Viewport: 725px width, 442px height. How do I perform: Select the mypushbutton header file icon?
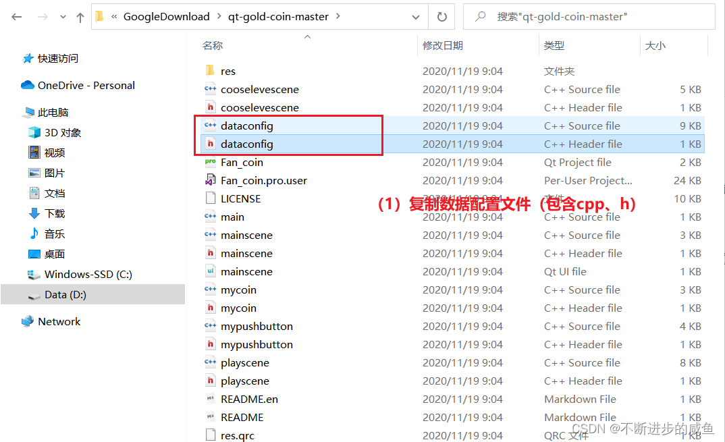click(x=211, y=344)
